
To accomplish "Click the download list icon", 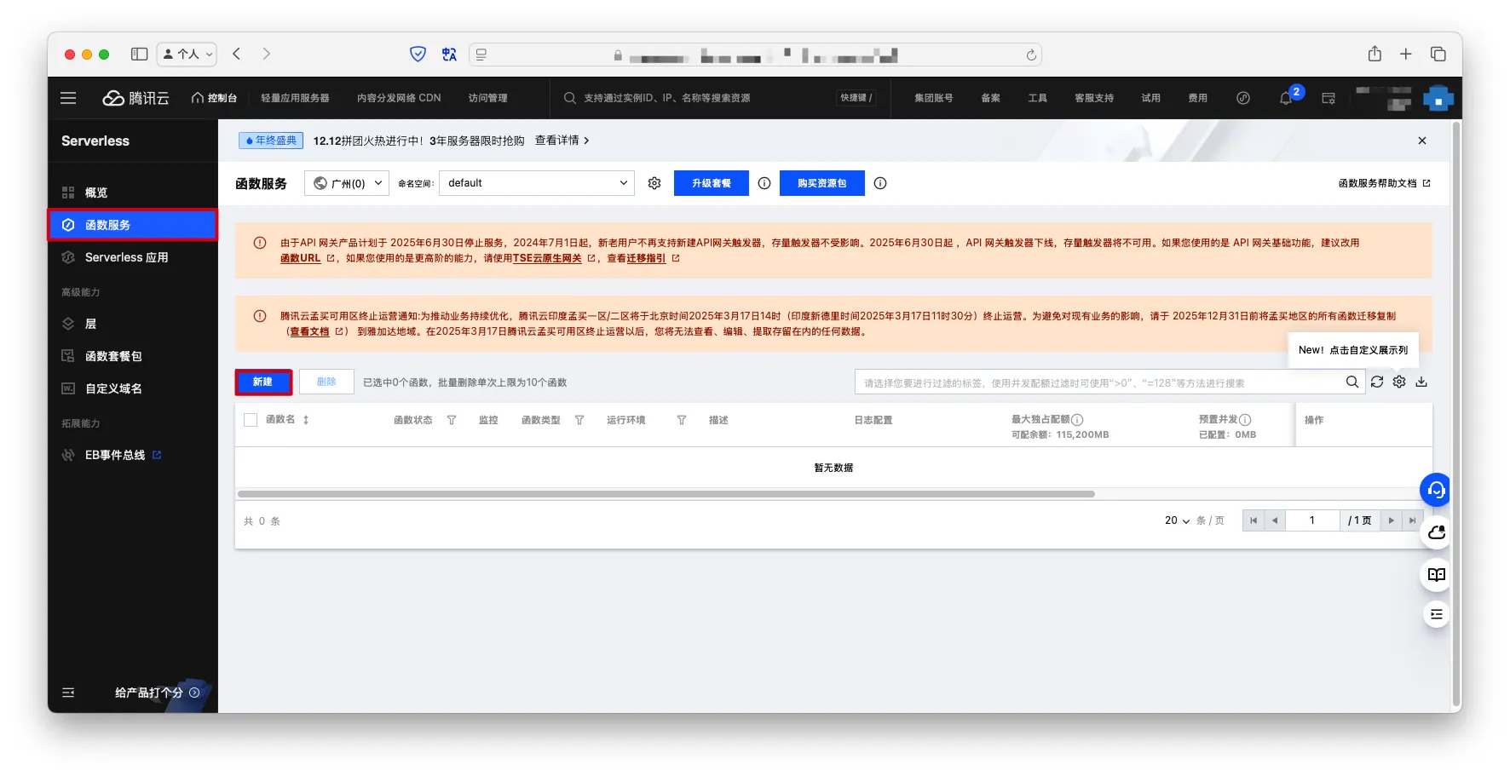I will [1421, 382].
